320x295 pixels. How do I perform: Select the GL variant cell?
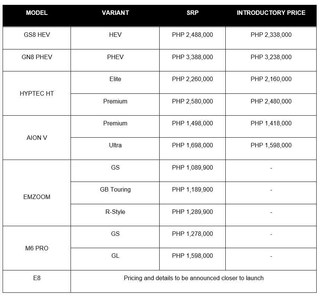(115, 256)
